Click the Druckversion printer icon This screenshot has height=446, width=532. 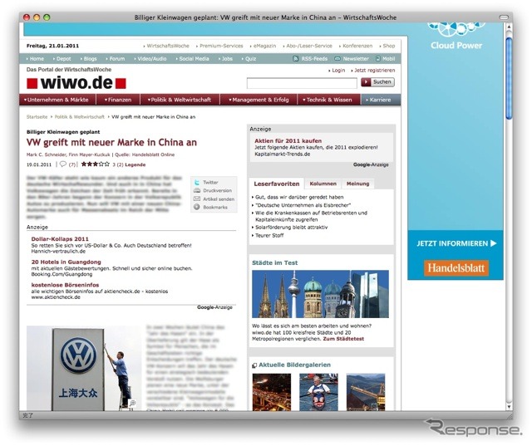point(197,190)
